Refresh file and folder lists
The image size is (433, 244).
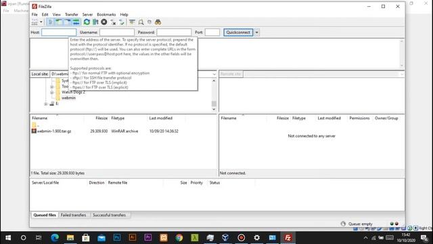coord(87,22)
